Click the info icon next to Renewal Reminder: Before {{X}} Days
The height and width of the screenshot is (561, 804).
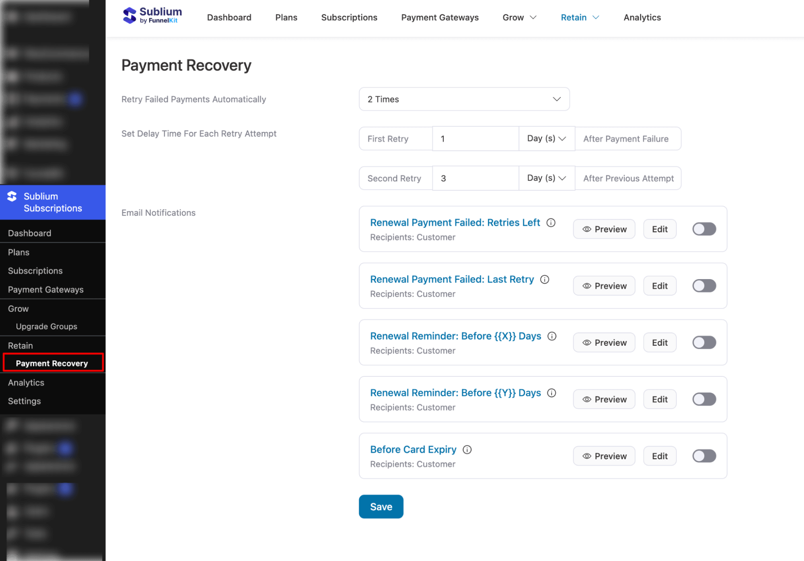pos(551,336)
